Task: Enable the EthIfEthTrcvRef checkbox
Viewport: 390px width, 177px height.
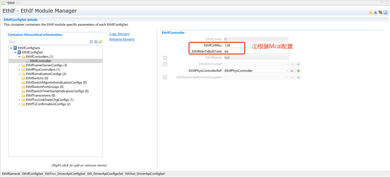Action: coord(165,64)
